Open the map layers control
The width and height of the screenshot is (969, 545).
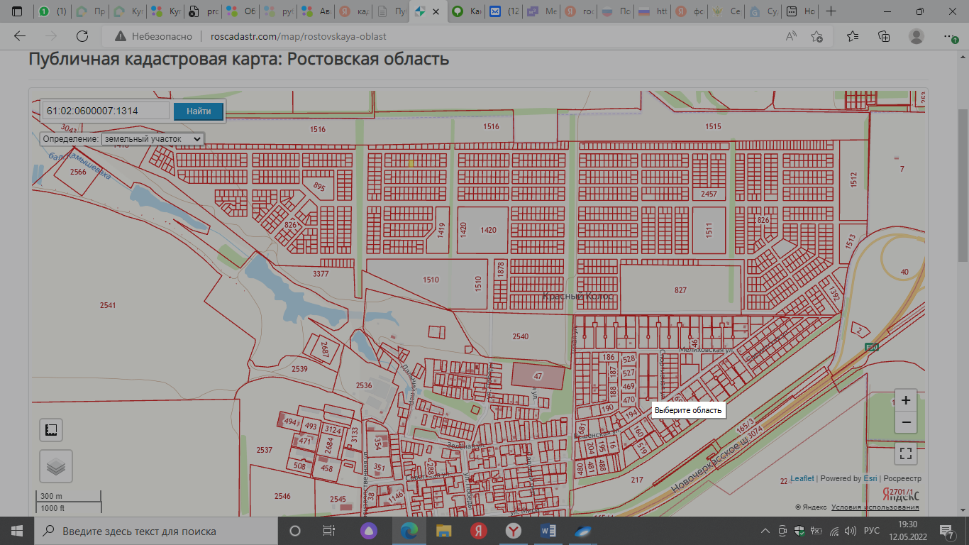tap(56, 466)
